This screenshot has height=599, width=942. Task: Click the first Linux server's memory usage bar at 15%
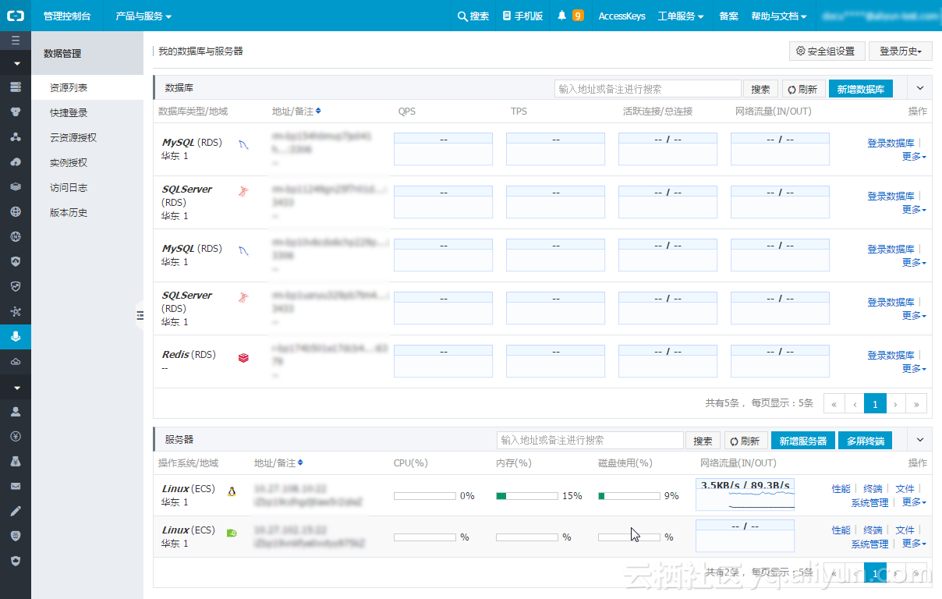point(527,496)
